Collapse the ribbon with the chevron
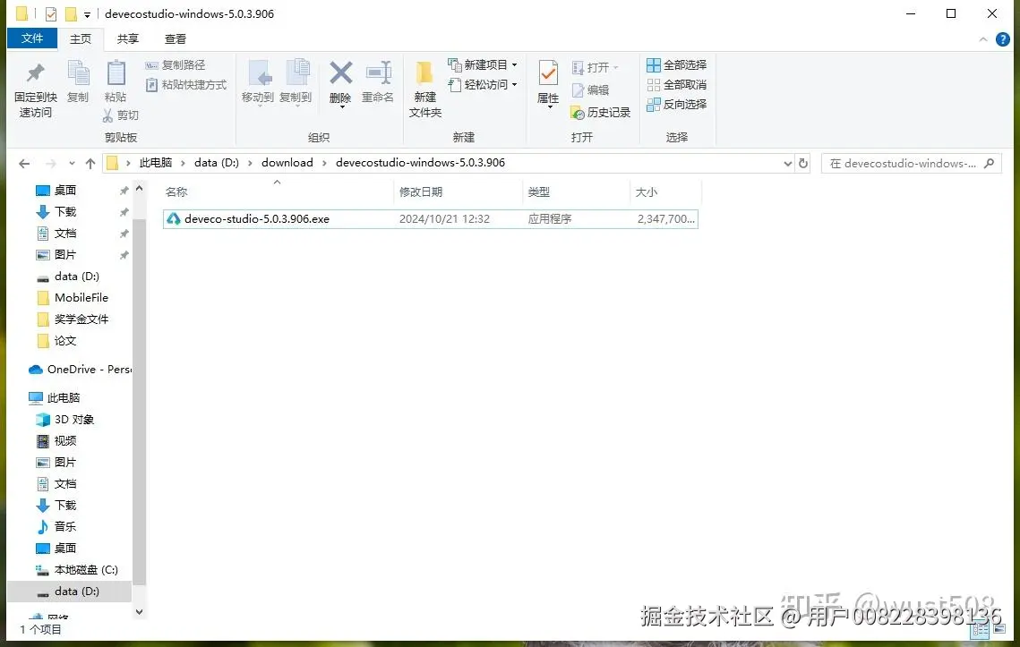This screenshot has width=1020, height=647. pyautogui.click(x=983, y=39)
